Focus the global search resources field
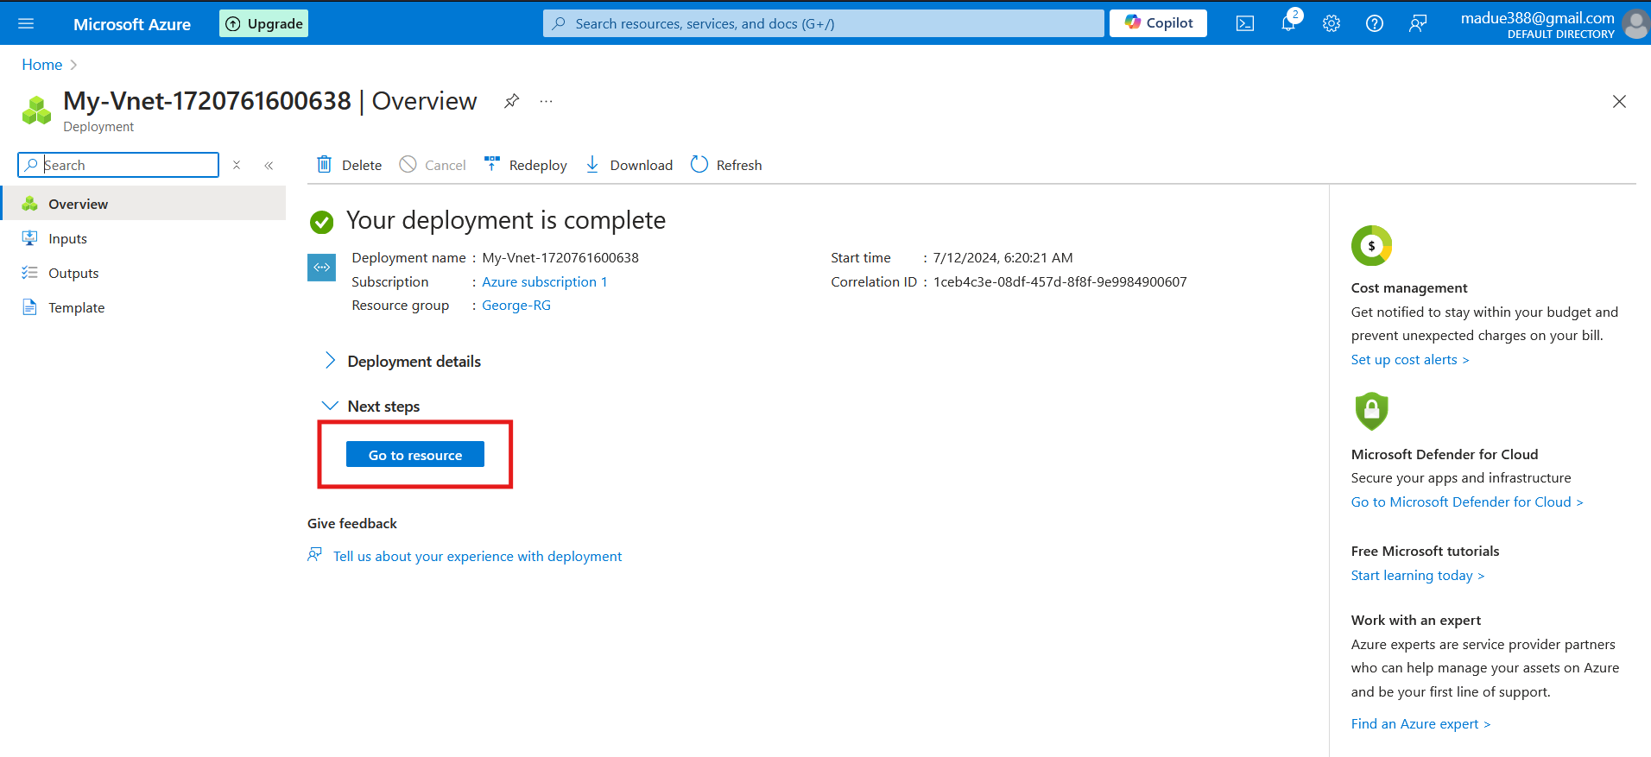Image resolution: width=1651 pixels, height=757 pixels. point(824,23)
